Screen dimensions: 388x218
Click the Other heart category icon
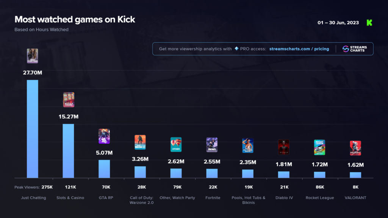point(176,145)
